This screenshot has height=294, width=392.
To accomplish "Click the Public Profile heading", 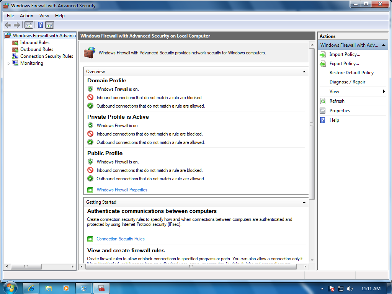I will [105, 153].
